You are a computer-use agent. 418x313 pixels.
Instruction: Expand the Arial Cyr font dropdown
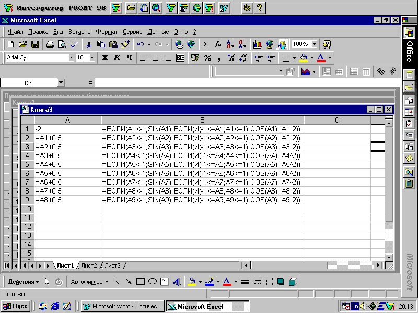pos(71,57)
